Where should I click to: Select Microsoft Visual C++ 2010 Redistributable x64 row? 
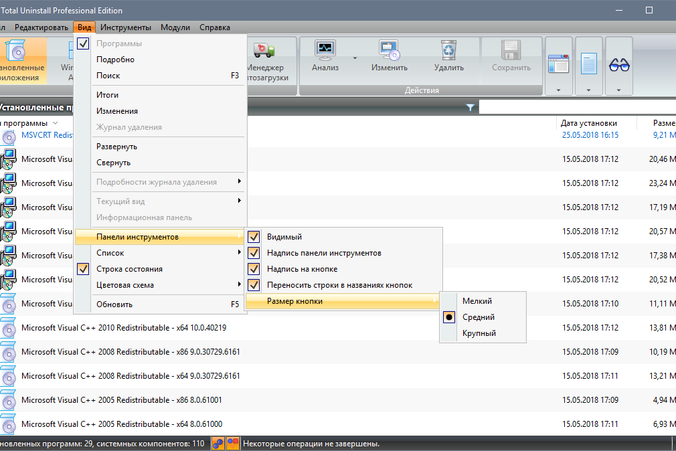[x=338, y=328]
